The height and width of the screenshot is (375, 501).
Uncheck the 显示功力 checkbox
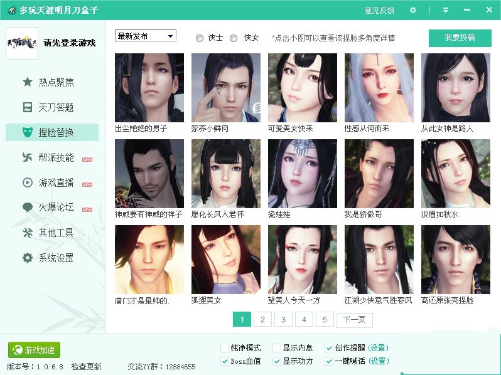(x=277, y=361)
